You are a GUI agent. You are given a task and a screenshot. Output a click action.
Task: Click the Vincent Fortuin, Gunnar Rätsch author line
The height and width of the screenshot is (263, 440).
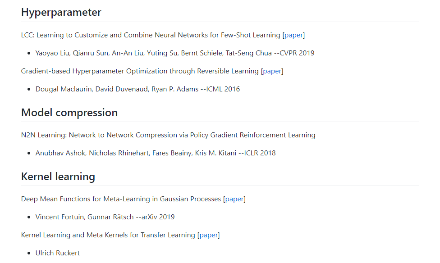click(105, 217)
